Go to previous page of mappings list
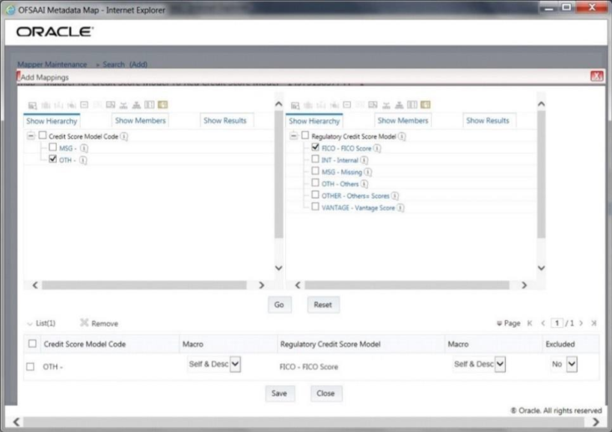 pos(543,323)
